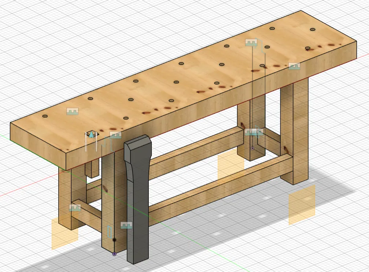The width and height of the screenshot is (369, 272).
Task: Click the joint glyph on benchtop's front edge, right side
Action: [x=294, y=66]
